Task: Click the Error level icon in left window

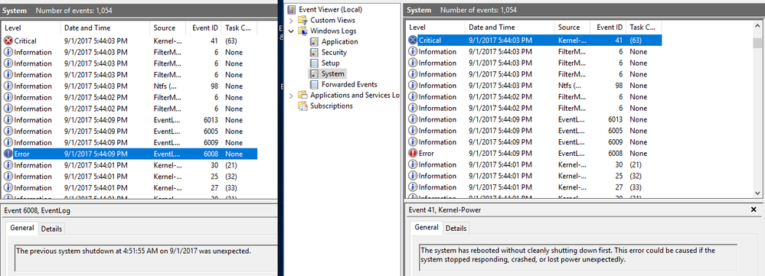Action: coord(8,154)
